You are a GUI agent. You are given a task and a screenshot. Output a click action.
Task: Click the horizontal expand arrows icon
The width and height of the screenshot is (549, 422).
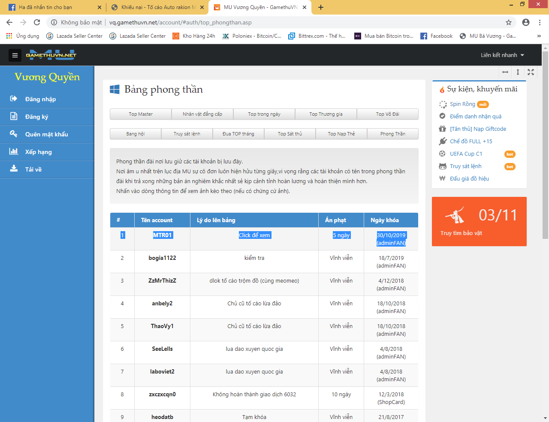click(x=505, y=72)
